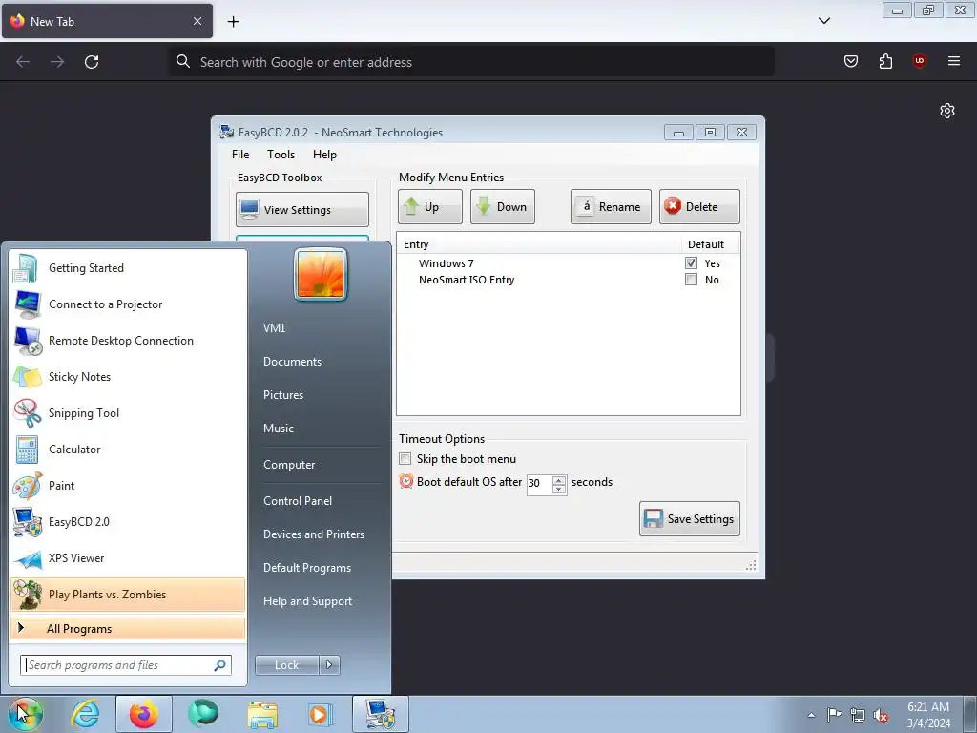The height and width of the screenshot is (733, 977).
Task: Open Windows Media Player from taskbar
Action: pos(321,714)
